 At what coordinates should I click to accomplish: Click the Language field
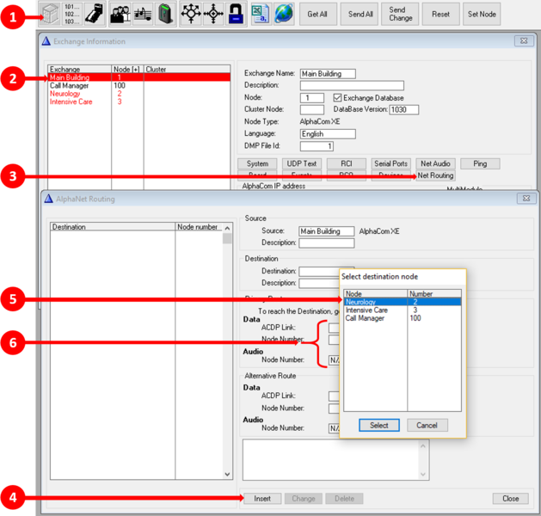click(328, 134)
